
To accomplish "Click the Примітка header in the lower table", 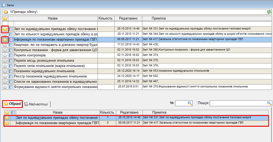I will (x=159, y=112).
